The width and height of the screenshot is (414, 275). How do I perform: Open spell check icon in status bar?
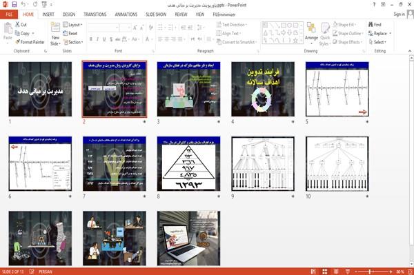pos(32,272)
